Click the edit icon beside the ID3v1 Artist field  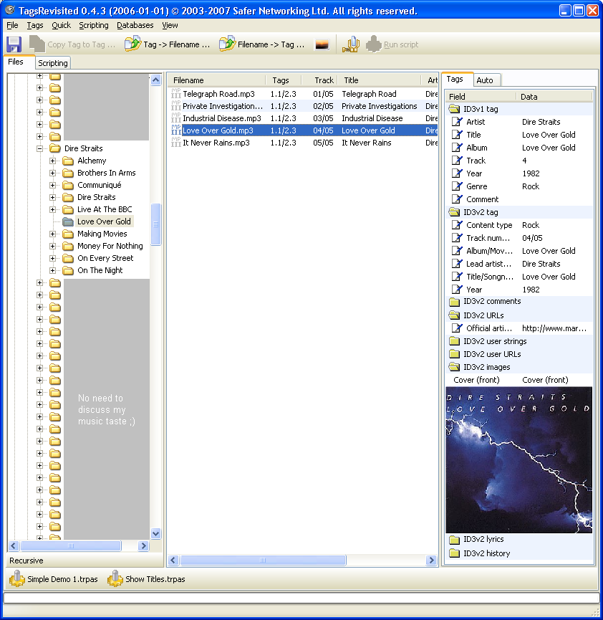tap(456, 122)
